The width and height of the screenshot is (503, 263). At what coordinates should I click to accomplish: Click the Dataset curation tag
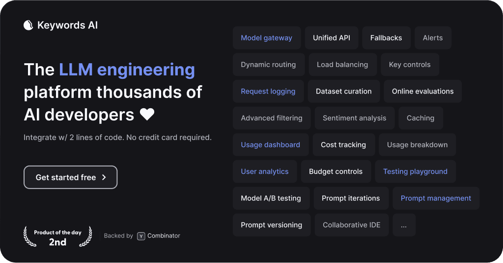[344, 92]
